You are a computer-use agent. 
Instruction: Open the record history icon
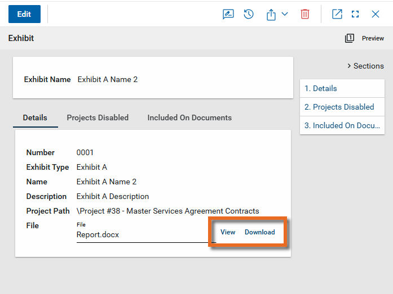(249, 14)
